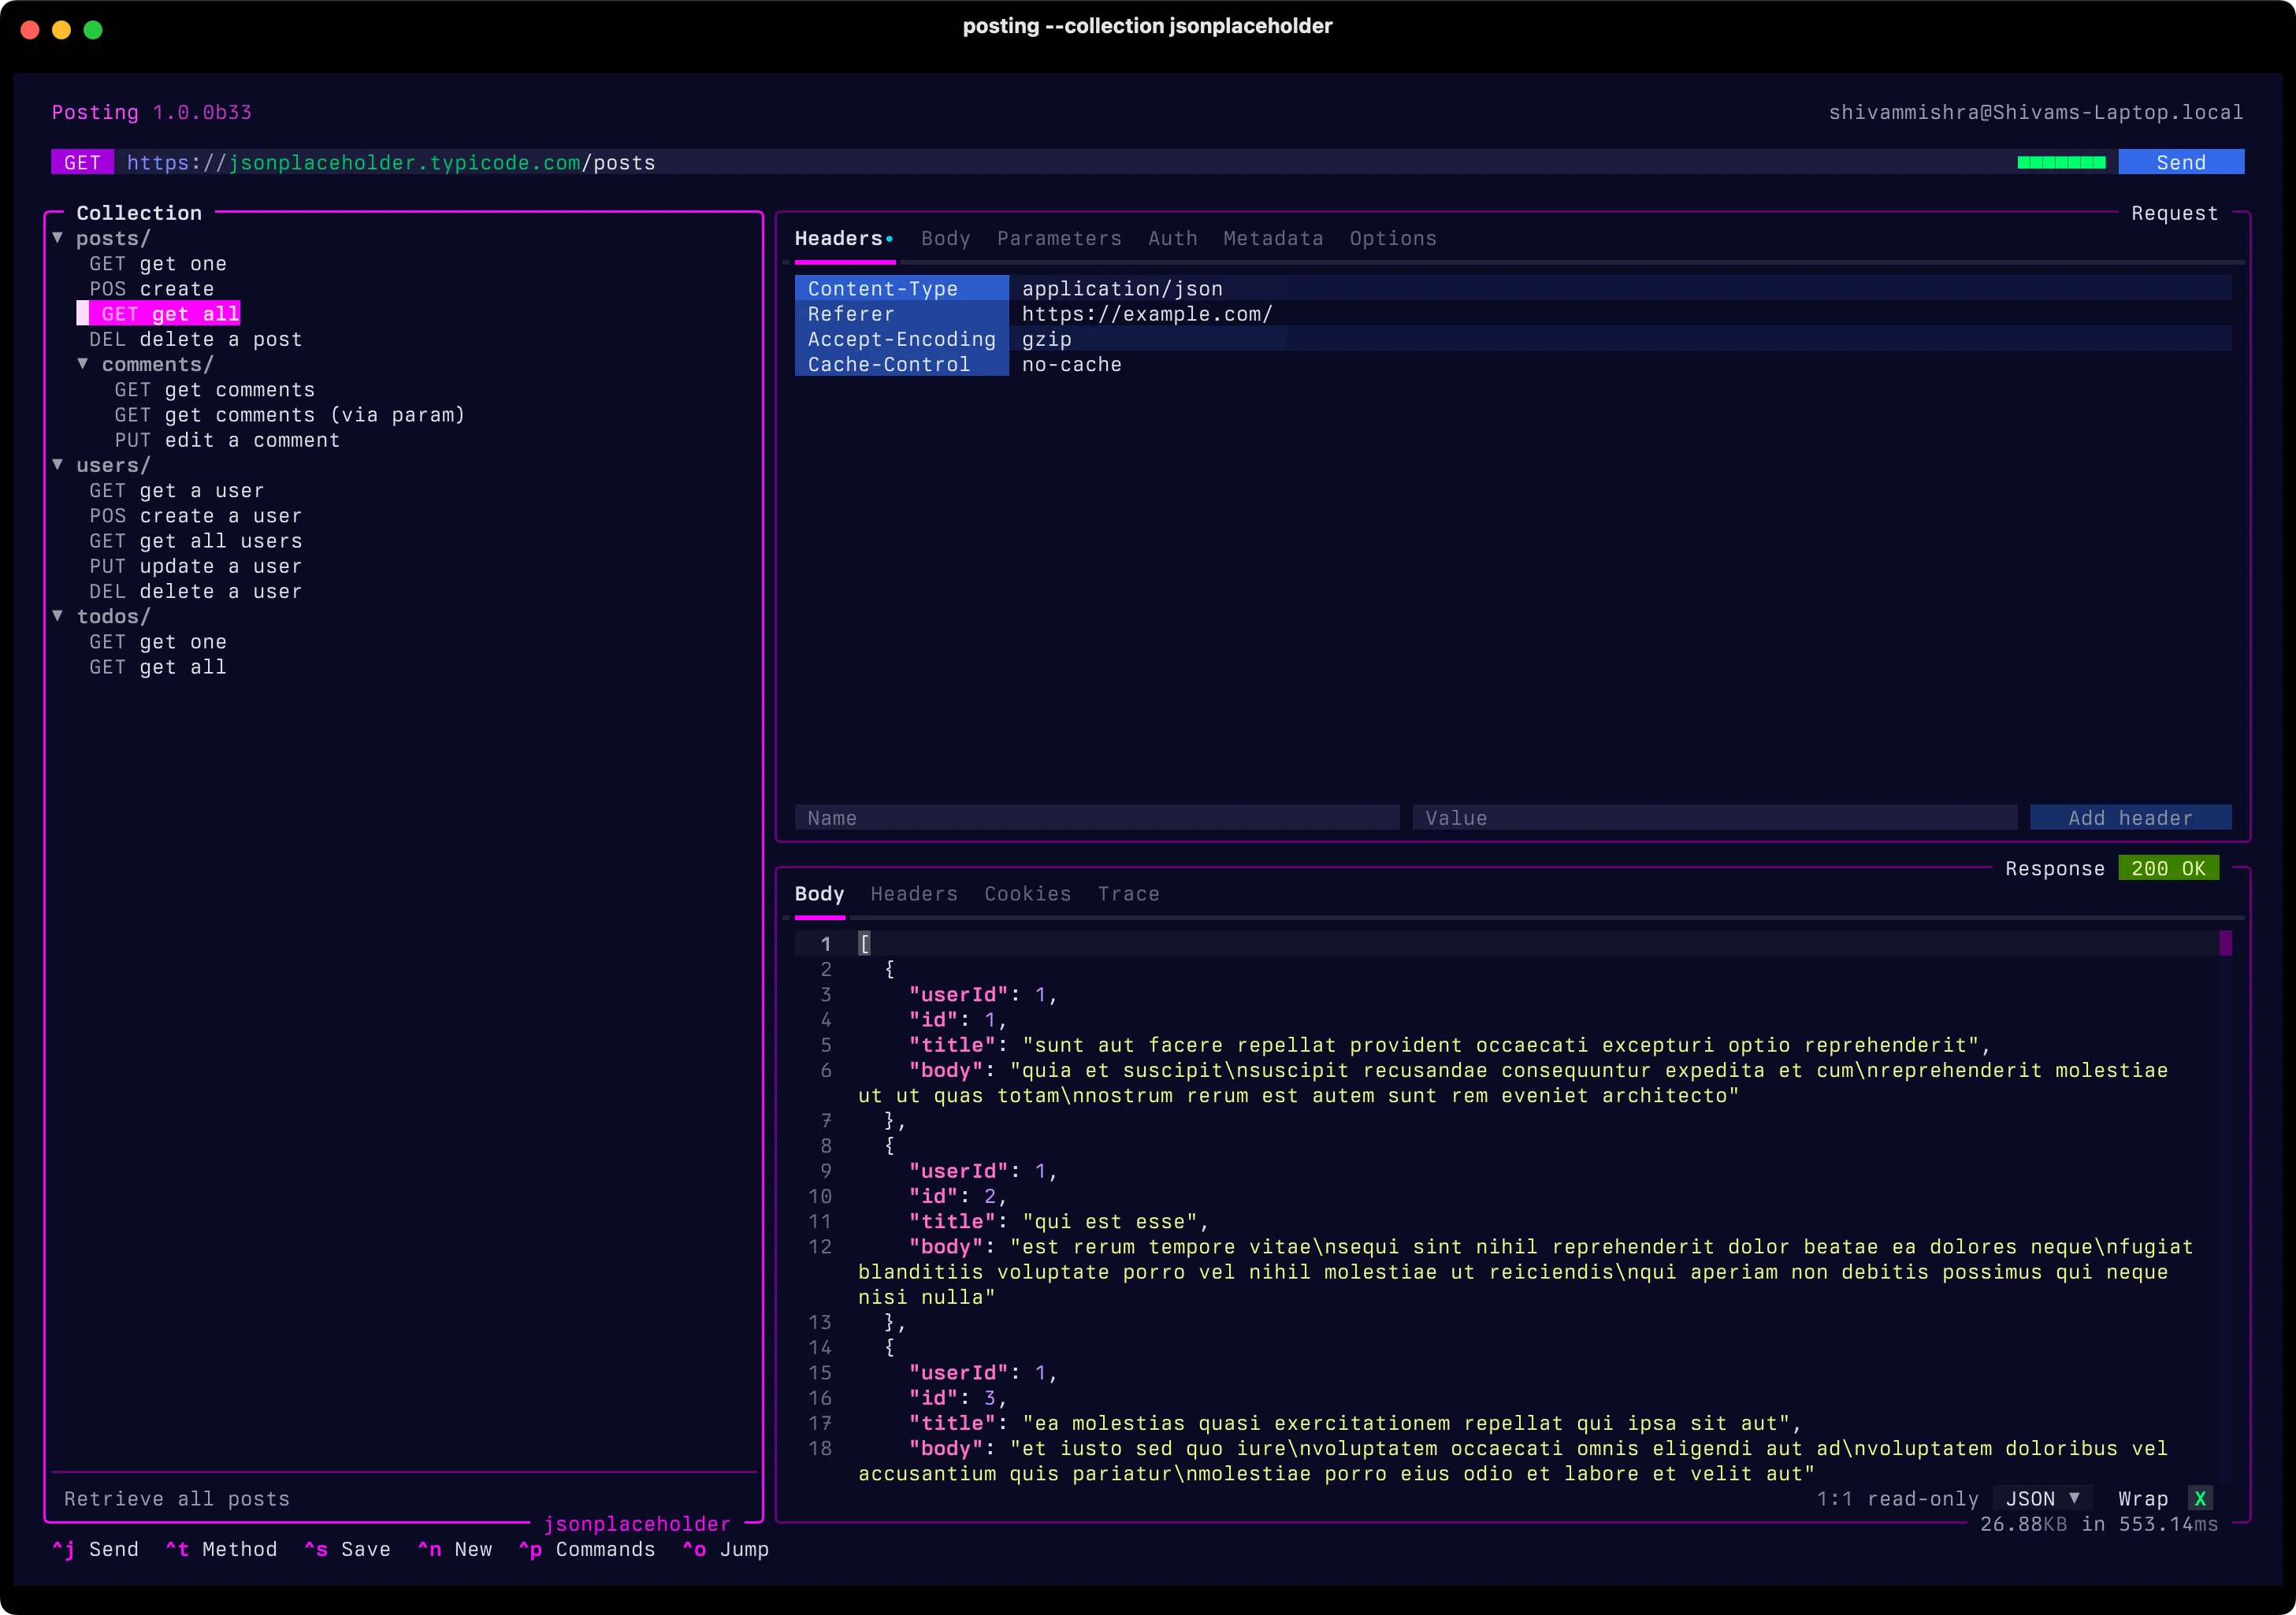Screen dimensions: 2296x1615
Task: Collapse the todos/ folder triangle
Action: (58, 616)
